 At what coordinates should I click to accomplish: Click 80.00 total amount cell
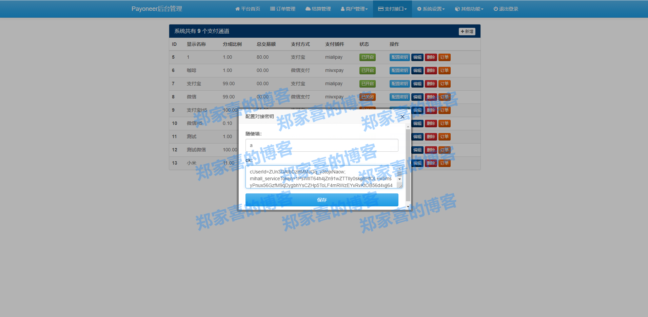tap(262, 57)
